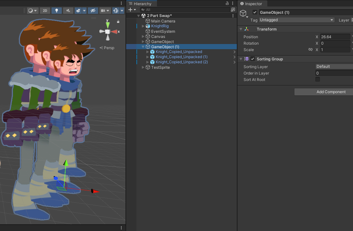Edit Rotation X value field

335,43
